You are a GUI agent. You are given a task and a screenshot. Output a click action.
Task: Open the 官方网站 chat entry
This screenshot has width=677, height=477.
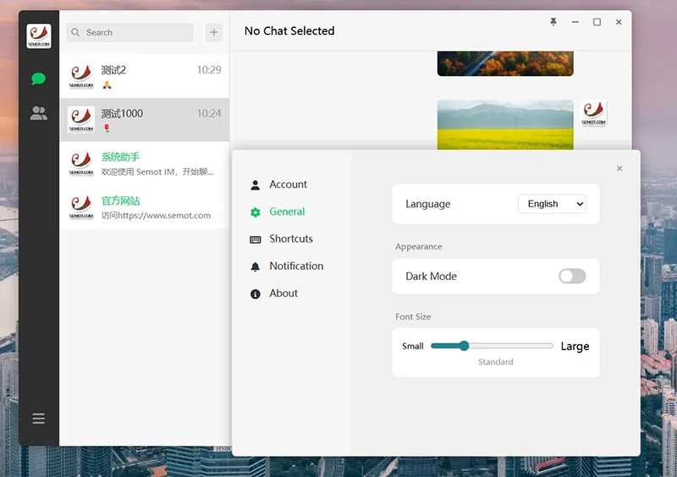(144, 207)
